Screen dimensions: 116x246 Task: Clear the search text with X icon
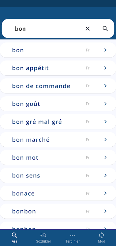pyautogui.click(x=88, y=29)
